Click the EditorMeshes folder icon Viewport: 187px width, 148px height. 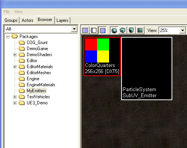point(22,73)
